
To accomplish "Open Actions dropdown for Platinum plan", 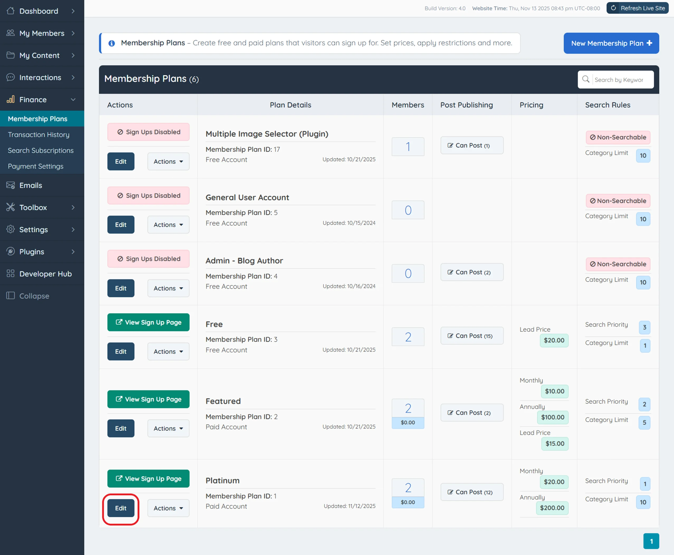I will pyautogui.click(x=168, y=508).
